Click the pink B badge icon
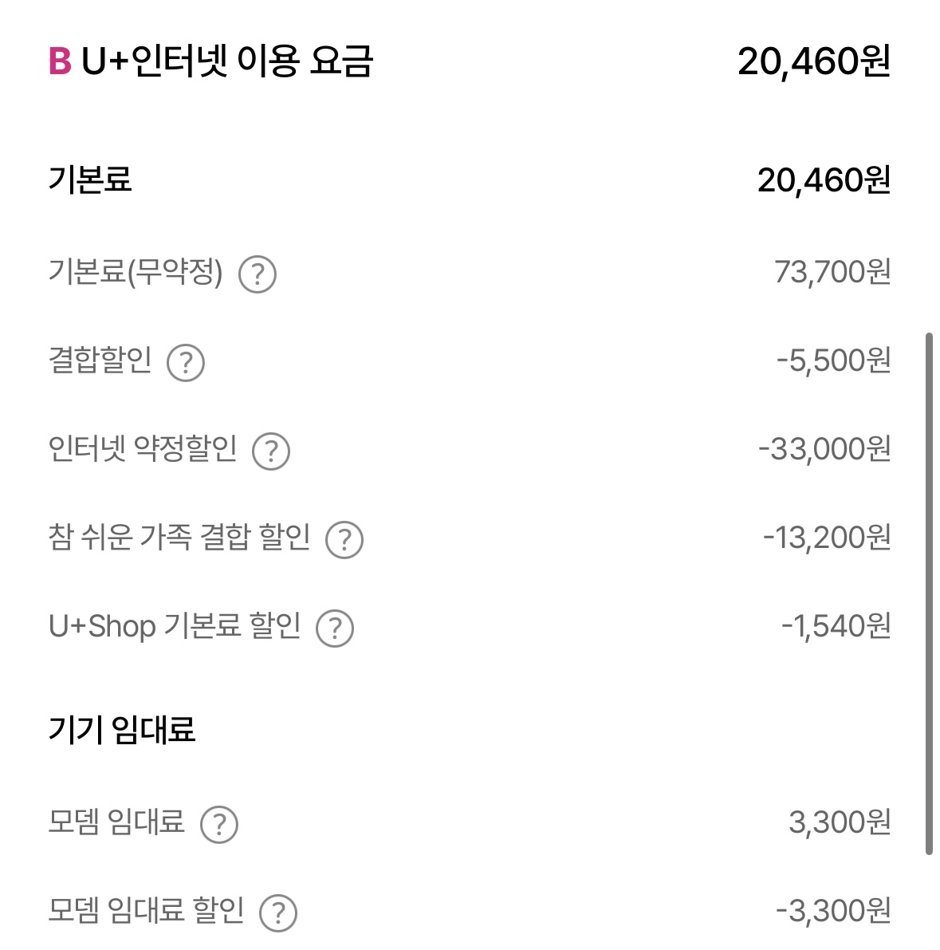This screenshot has width=940, height=950. (x=60, y=61)
